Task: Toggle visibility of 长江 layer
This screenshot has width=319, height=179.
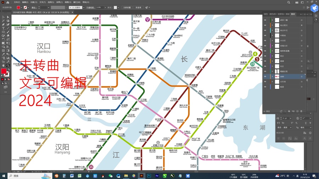Action: tap(265, 66)
